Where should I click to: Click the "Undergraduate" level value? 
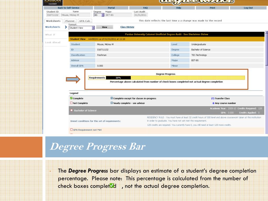(199, 44)
